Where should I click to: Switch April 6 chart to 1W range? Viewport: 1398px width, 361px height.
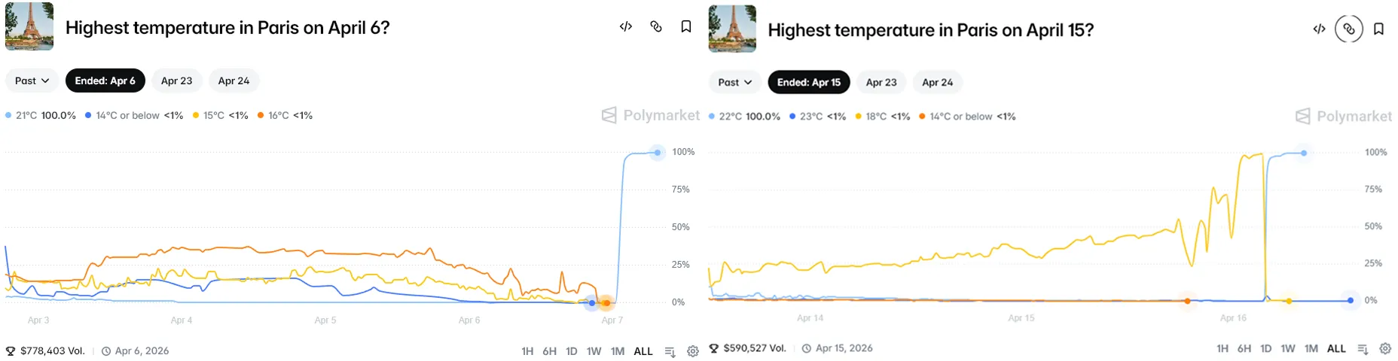tap(594, 351)
